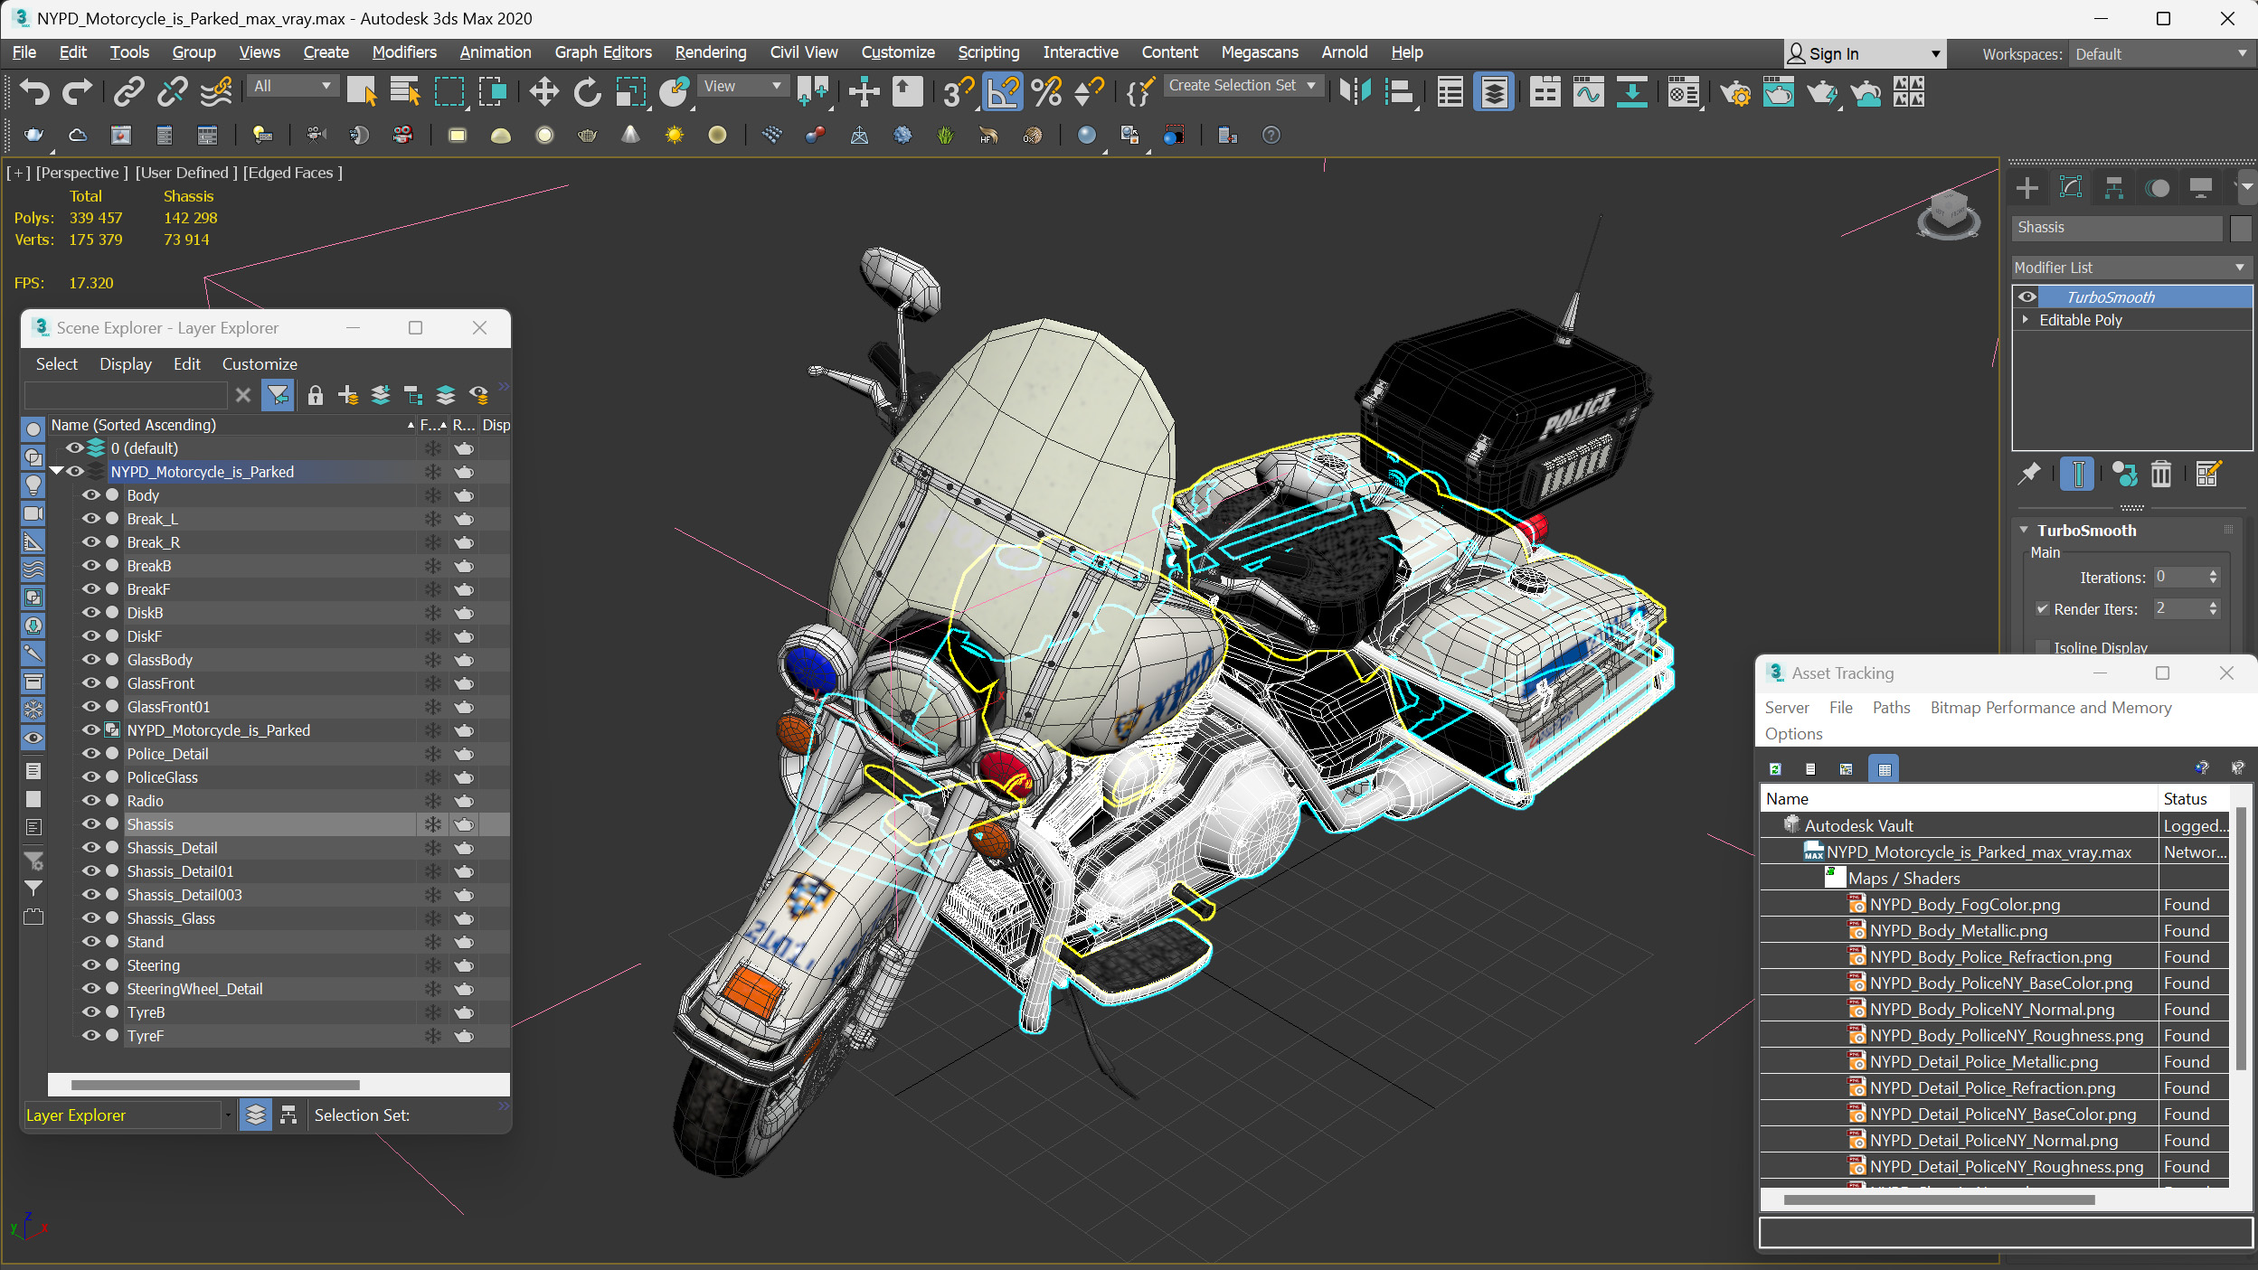The width and height of the screenshot is (2258, 1270).
Task: Toggle TurboSmooth modifier eye icon
Action: tap(2027, 296)
